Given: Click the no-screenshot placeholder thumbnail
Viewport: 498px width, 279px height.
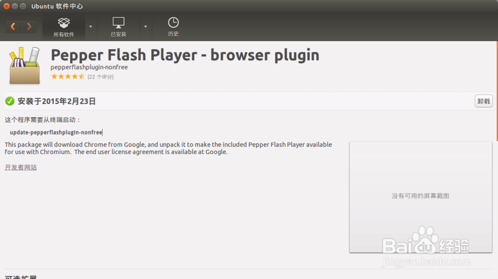Looking at the screenshot, I should tap(420, 197).
